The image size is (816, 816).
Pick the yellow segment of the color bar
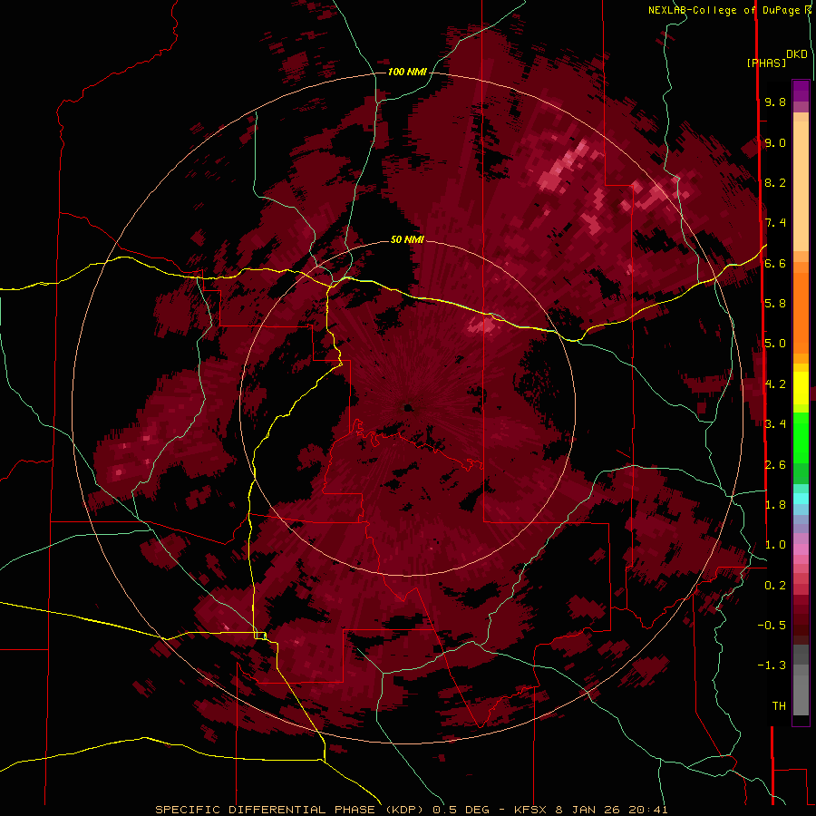801,388
